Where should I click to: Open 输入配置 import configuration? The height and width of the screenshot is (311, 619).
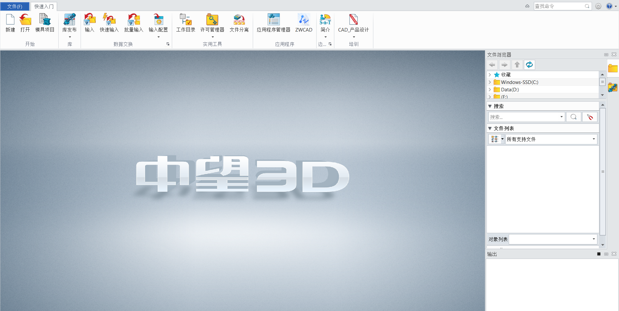158,20
